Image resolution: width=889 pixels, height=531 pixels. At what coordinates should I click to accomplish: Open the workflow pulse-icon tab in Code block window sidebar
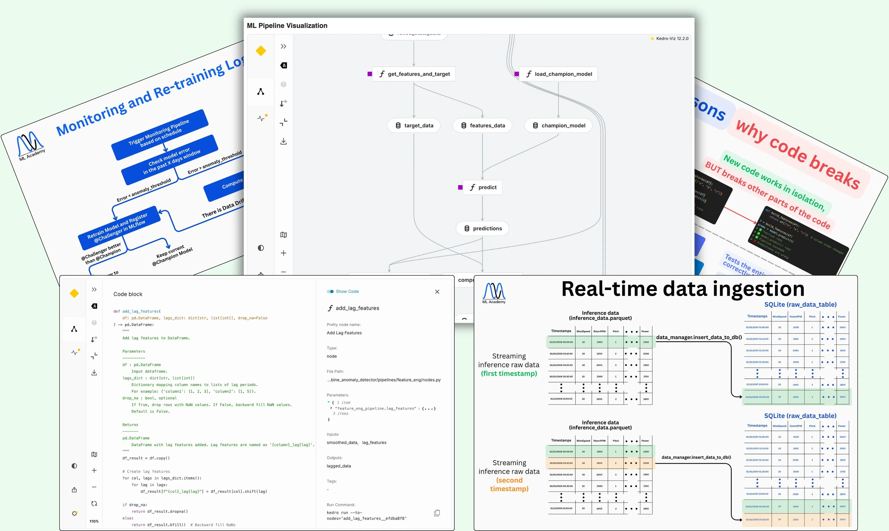[74, 352]
